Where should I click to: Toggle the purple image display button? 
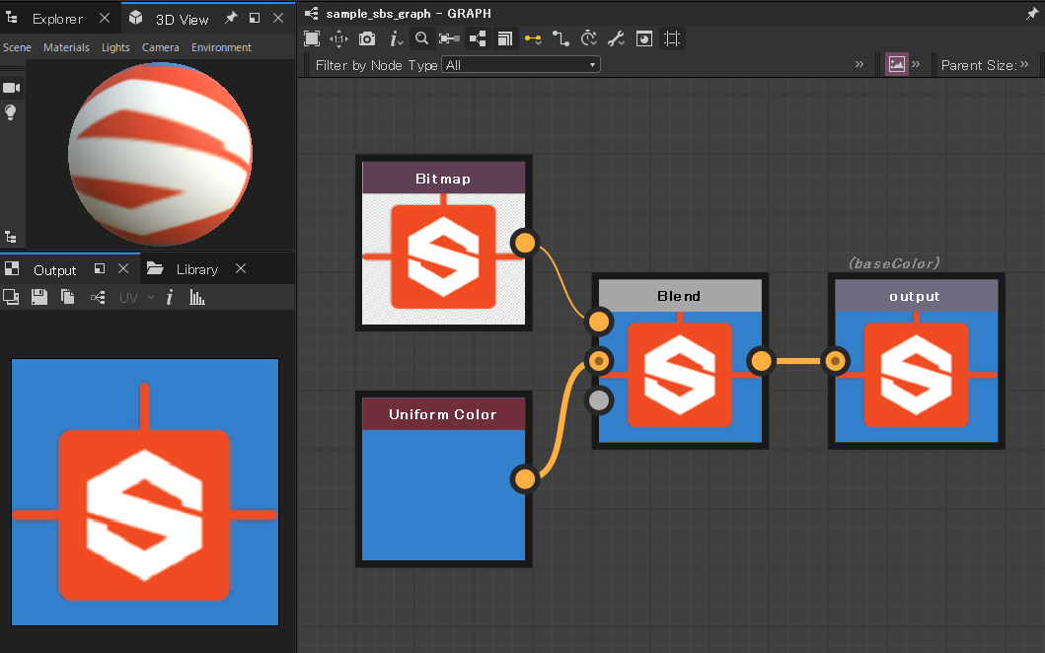click(896, 65)
